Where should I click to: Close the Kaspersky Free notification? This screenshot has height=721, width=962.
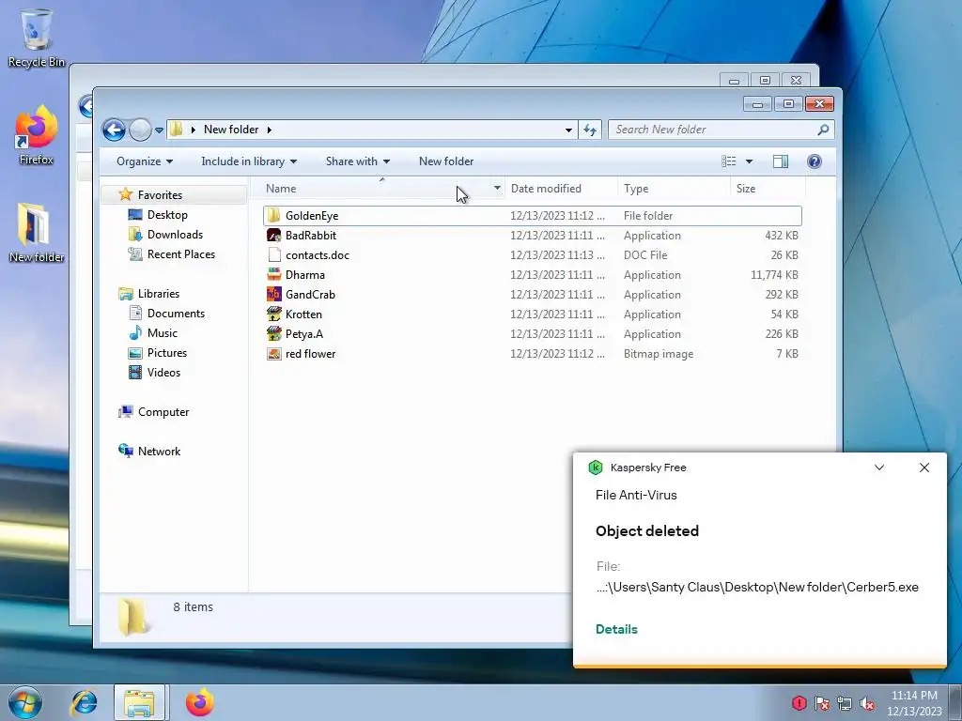(924, 468)
